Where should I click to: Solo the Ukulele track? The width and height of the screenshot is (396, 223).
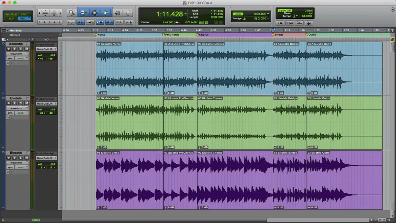pos(20,103)
